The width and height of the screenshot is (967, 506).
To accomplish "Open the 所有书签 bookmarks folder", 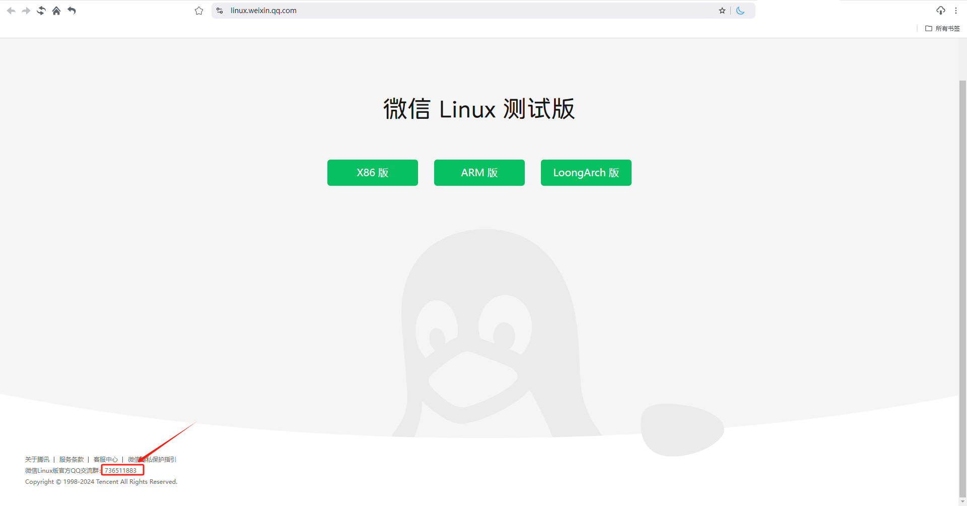I will point(943,29).
